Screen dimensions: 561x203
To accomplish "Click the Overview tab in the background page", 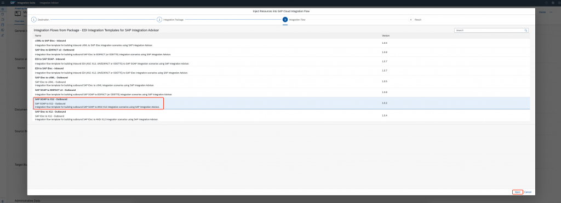I will 19,21.
